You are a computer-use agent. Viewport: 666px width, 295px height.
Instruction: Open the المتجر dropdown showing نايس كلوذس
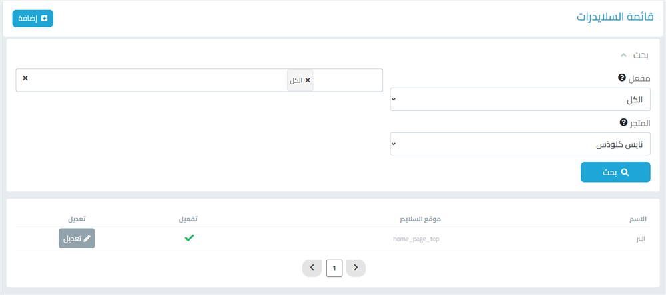519,144
